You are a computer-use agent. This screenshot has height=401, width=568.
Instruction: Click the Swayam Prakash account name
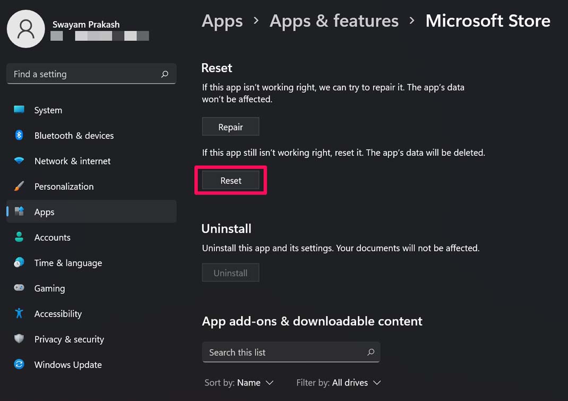(86, 24)
